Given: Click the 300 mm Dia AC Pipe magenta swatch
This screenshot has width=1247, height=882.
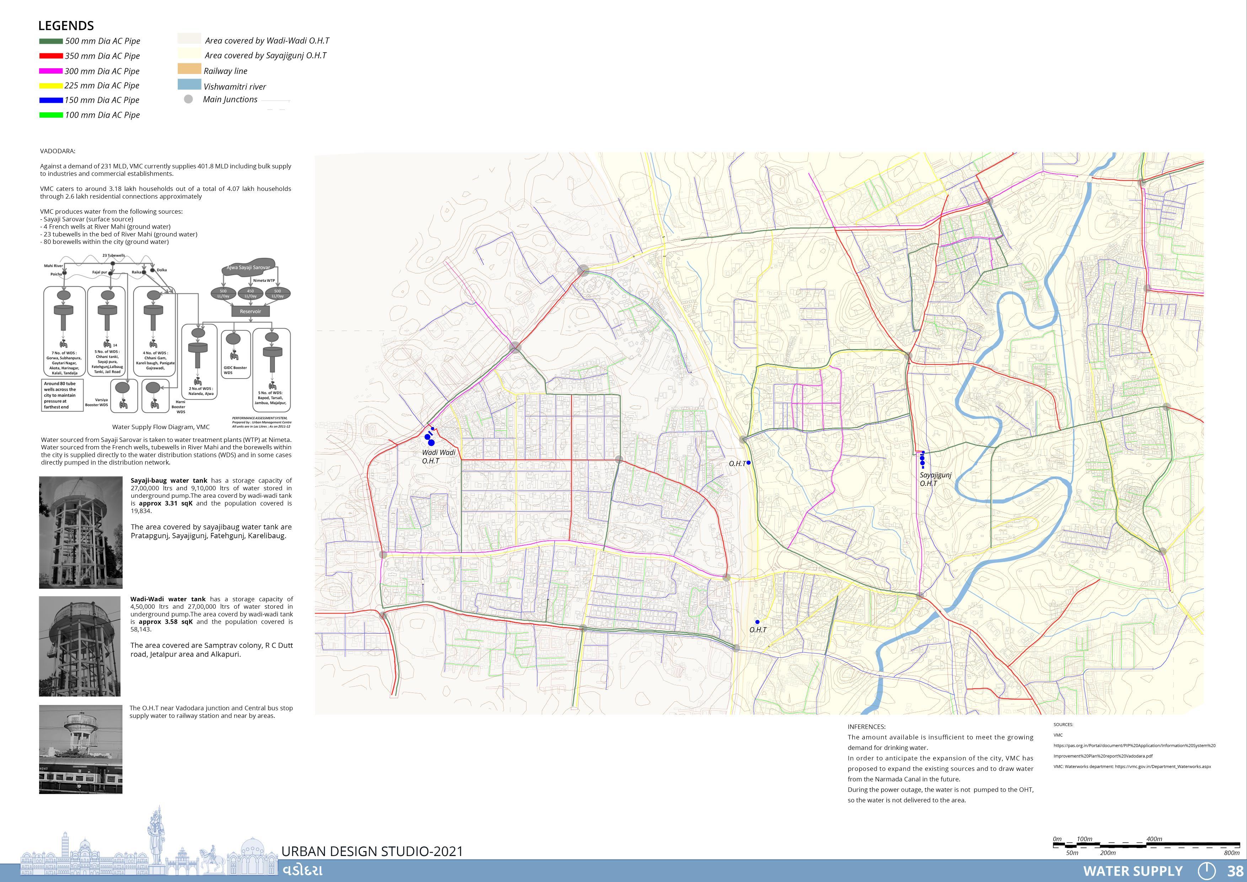Looking at the screenshot, I should click(x=51, y=71).
